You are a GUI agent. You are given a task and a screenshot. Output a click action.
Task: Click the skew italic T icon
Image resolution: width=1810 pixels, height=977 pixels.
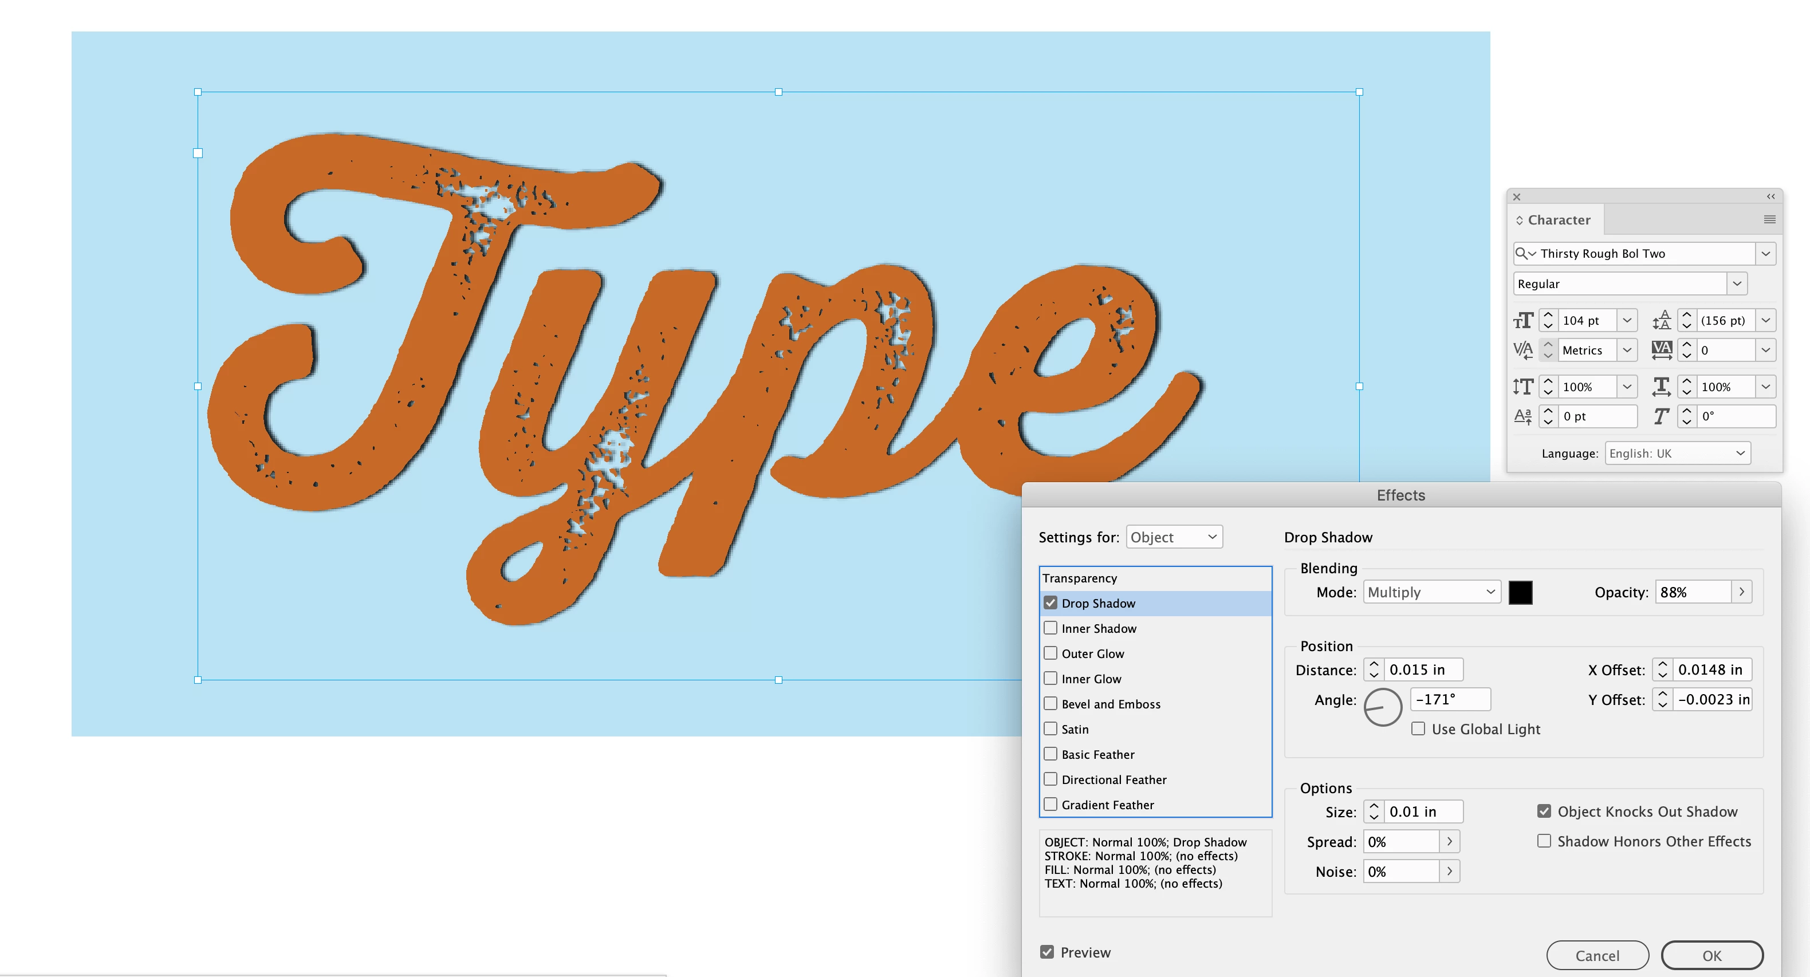tap(1662, 416)
